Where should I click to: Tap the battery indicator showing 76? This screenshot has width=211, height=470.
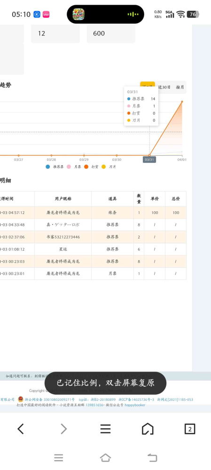[193, 14]
